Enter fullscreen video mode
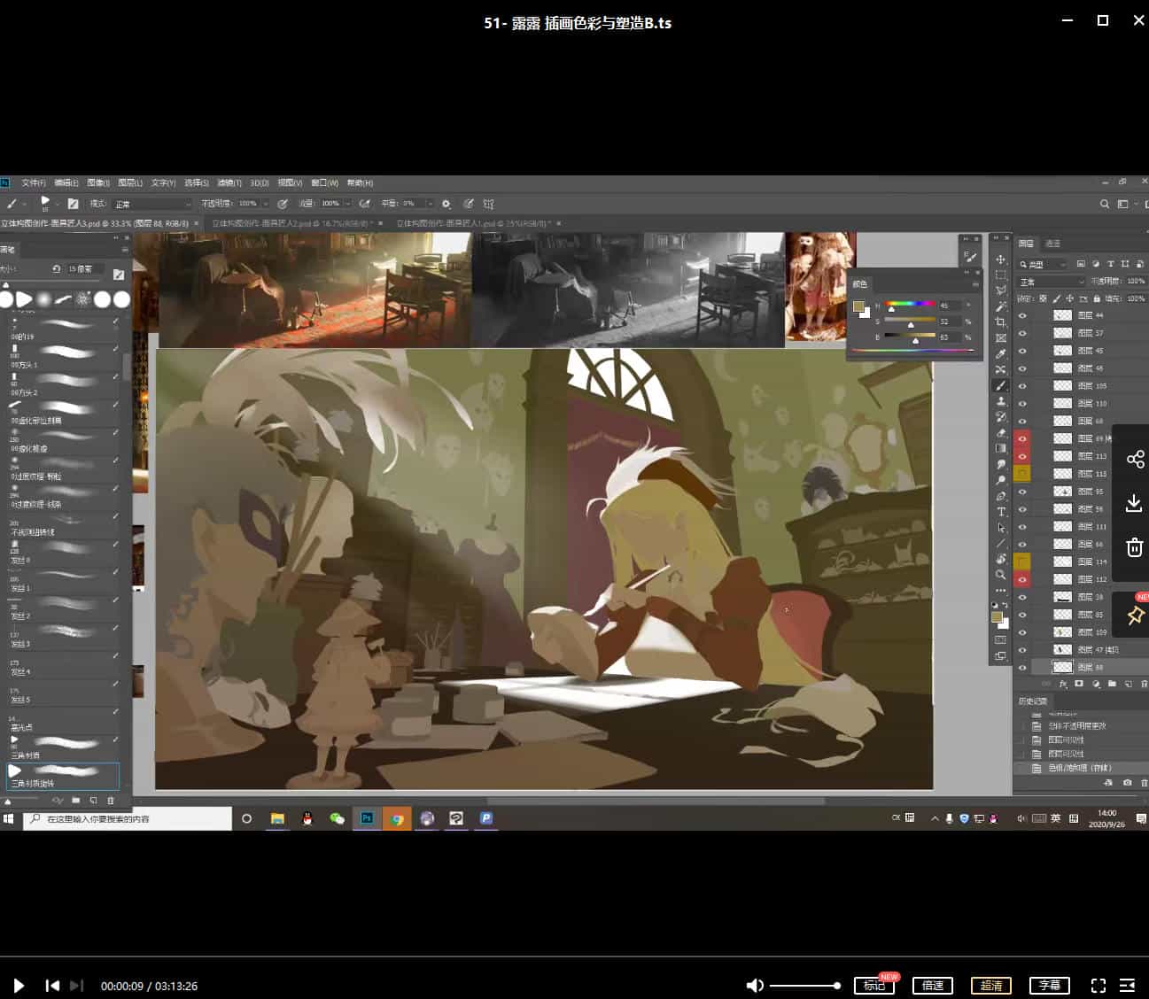Viewport: 1149px width, 999px height. [1098, 986]
